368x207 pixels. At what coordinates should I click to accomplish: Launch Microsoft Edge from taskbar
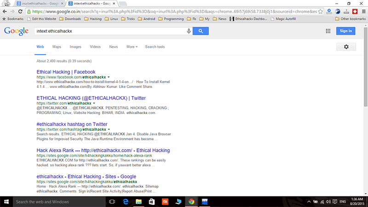coord(126,201)
